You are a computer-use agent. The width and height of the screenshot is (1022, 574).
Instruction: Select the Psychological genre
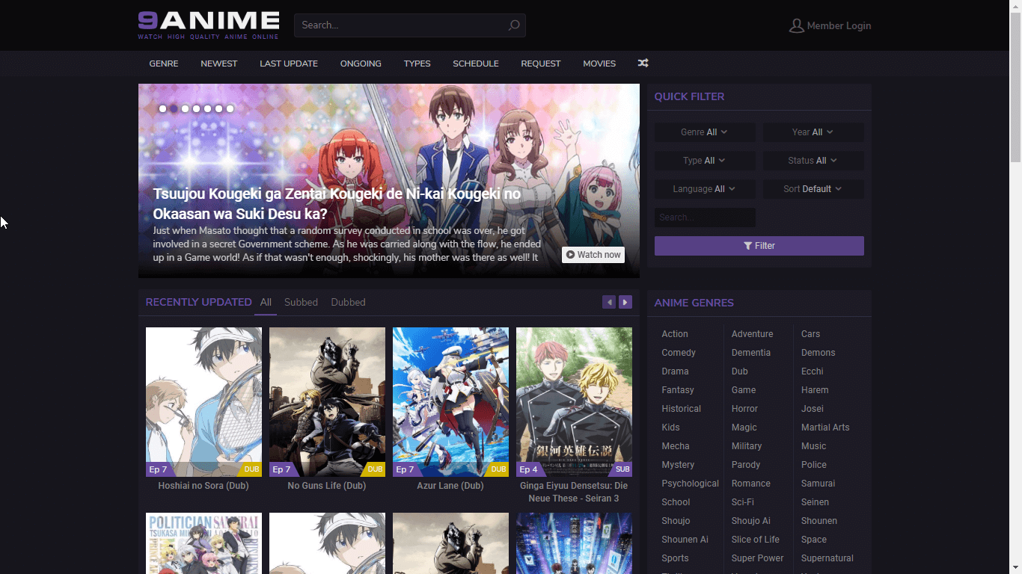coord(691,484)
